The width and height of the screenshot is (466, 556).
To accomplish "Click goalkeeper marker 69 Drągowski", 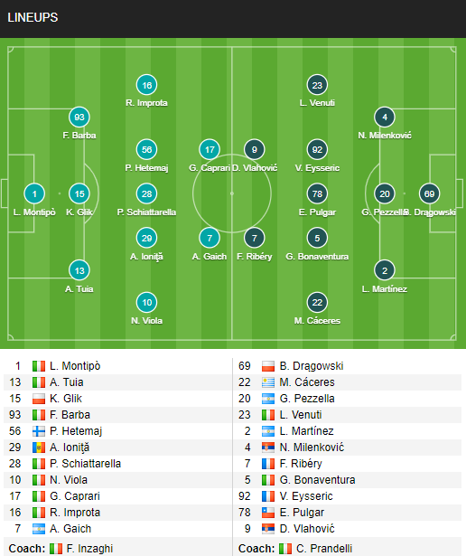I will click(429, 193).
